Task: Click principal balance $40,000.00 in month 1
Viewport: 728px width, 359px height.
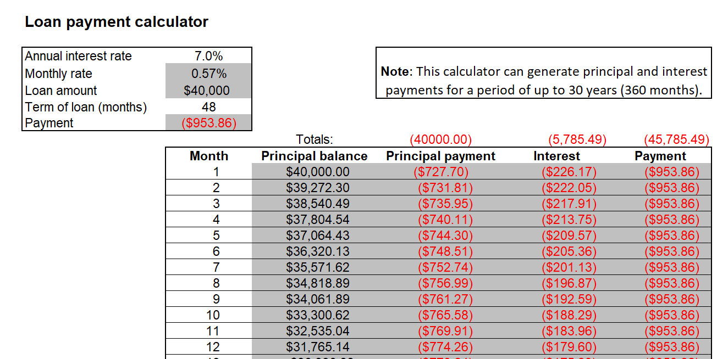Action: 318,172
